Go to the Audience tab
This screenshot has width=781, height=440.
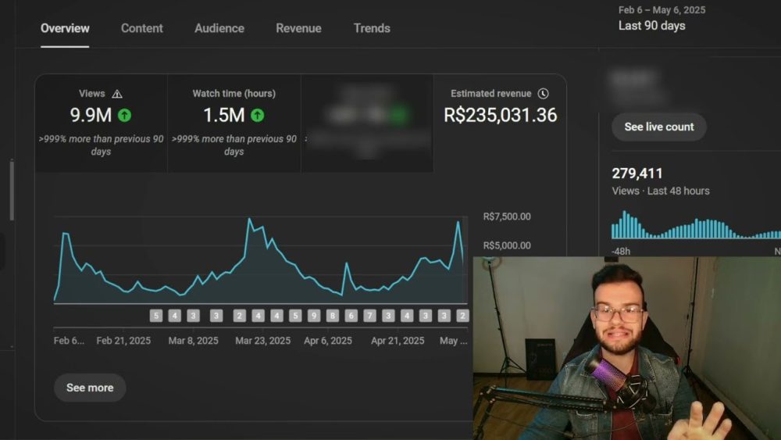coord(219,28)
